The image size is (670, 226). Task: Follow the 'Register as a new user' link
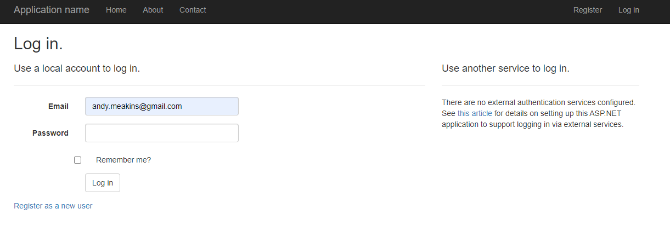[53, 206]
